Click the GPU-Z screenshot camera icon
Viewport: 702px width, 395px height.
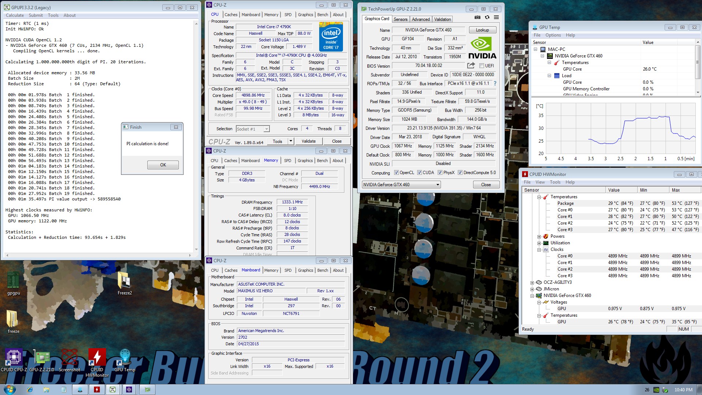tap(477, 17)
